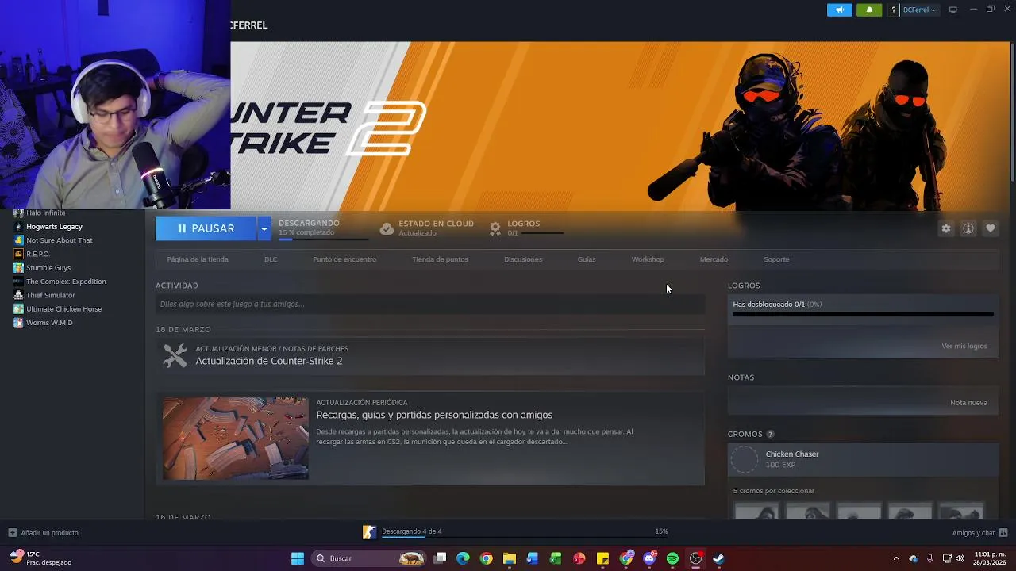This screenshot has width=1016, height=571.
Task: Open the dropdown arrow beside PAUSAR
Action: [264, 228]
